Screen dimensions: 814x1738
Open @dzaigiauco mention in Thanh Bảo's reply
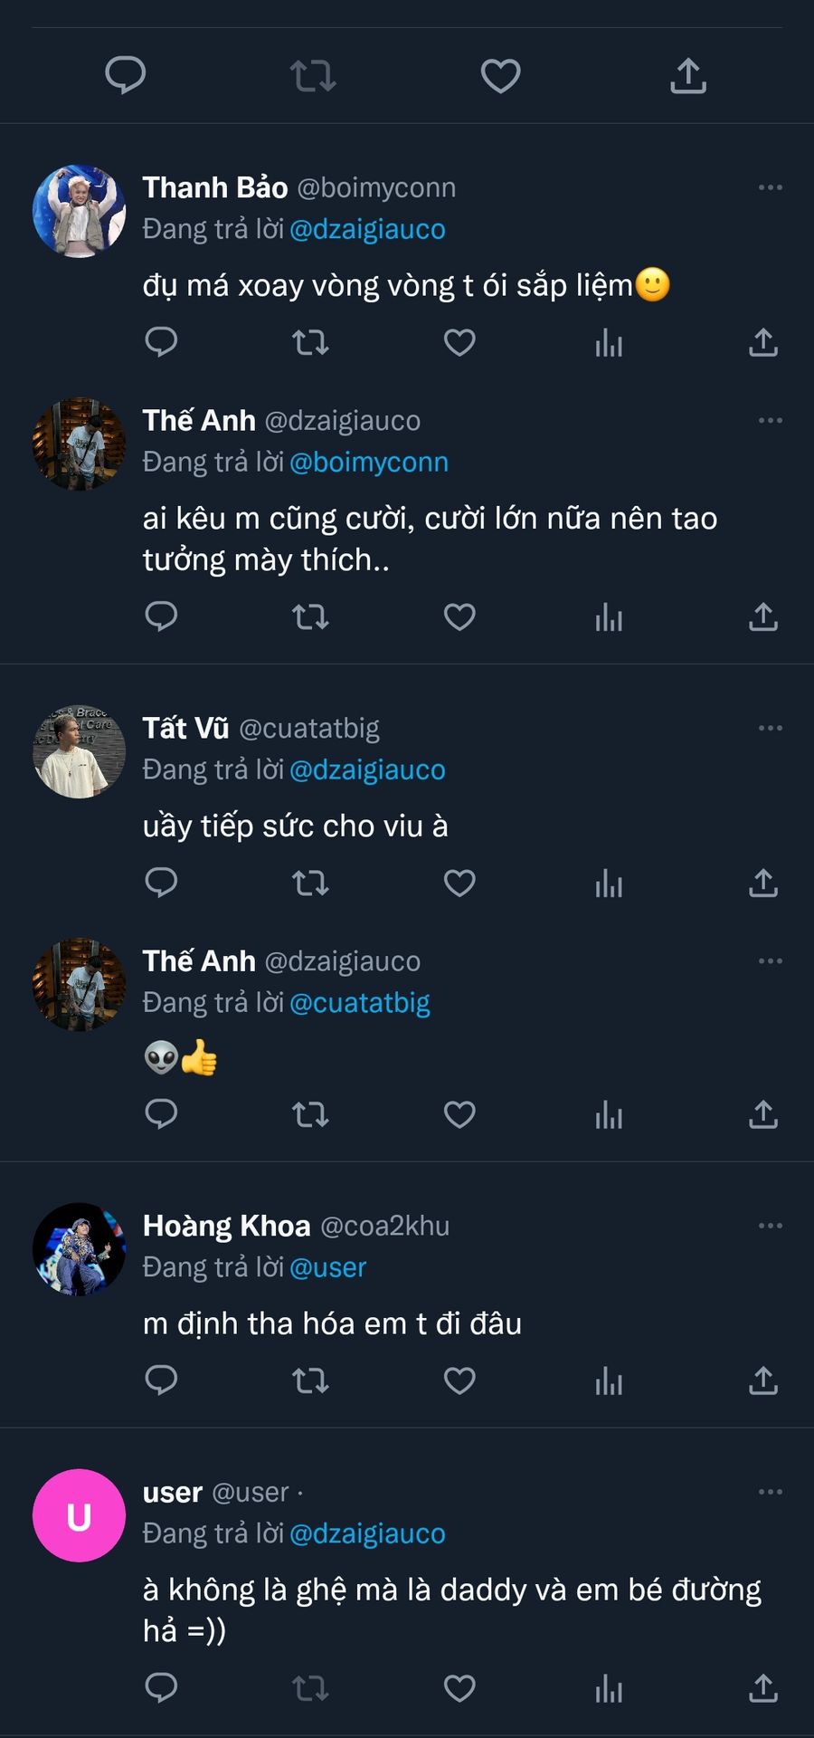tap(367, 229)
